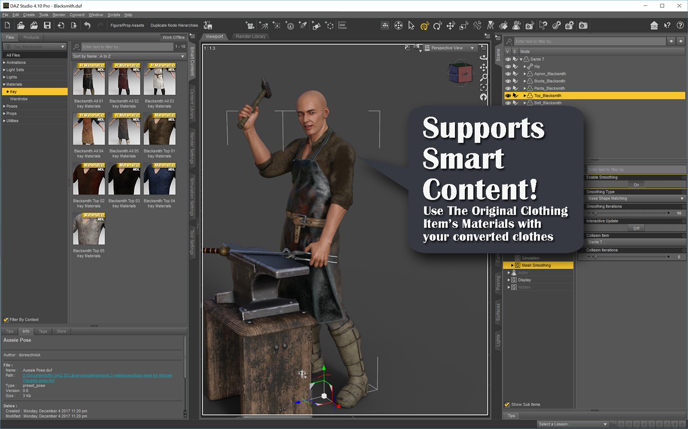688x429 pixels.
Task: Open the Perspective View dropdown
Action: (x=450, y=48)
